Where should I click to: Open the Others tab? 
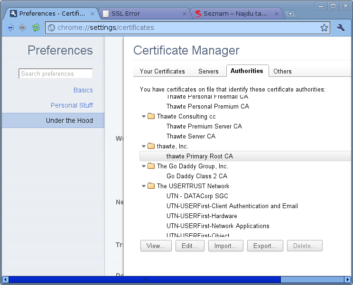282,71
